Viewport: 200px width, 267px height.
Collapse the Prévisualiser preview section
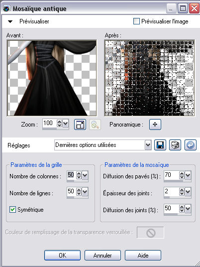(x=10, y=21)
